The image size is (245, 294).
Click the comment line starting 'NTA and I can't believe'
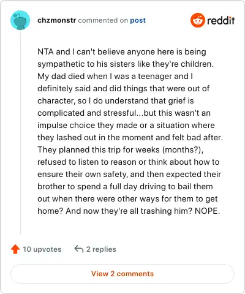[122, 52]
